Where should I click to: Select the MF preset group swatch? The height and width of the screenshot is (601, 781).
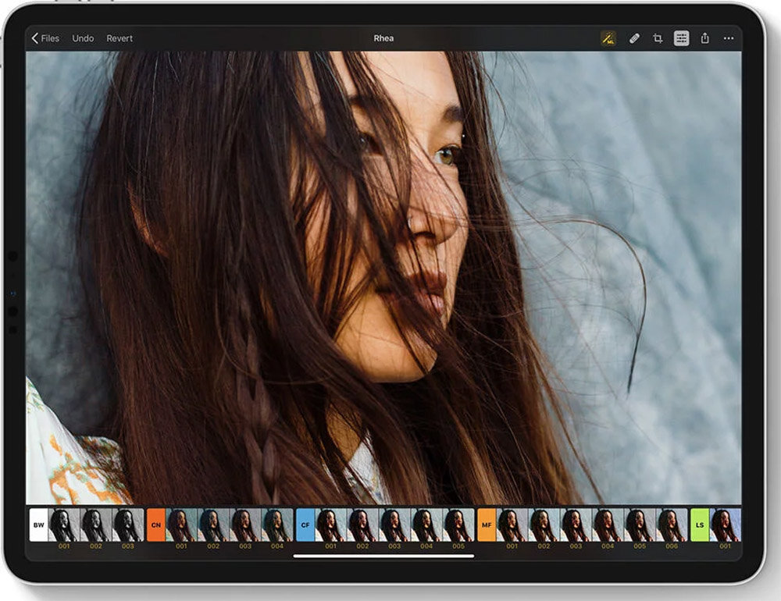pyautogui.click(x=487, y=525)
